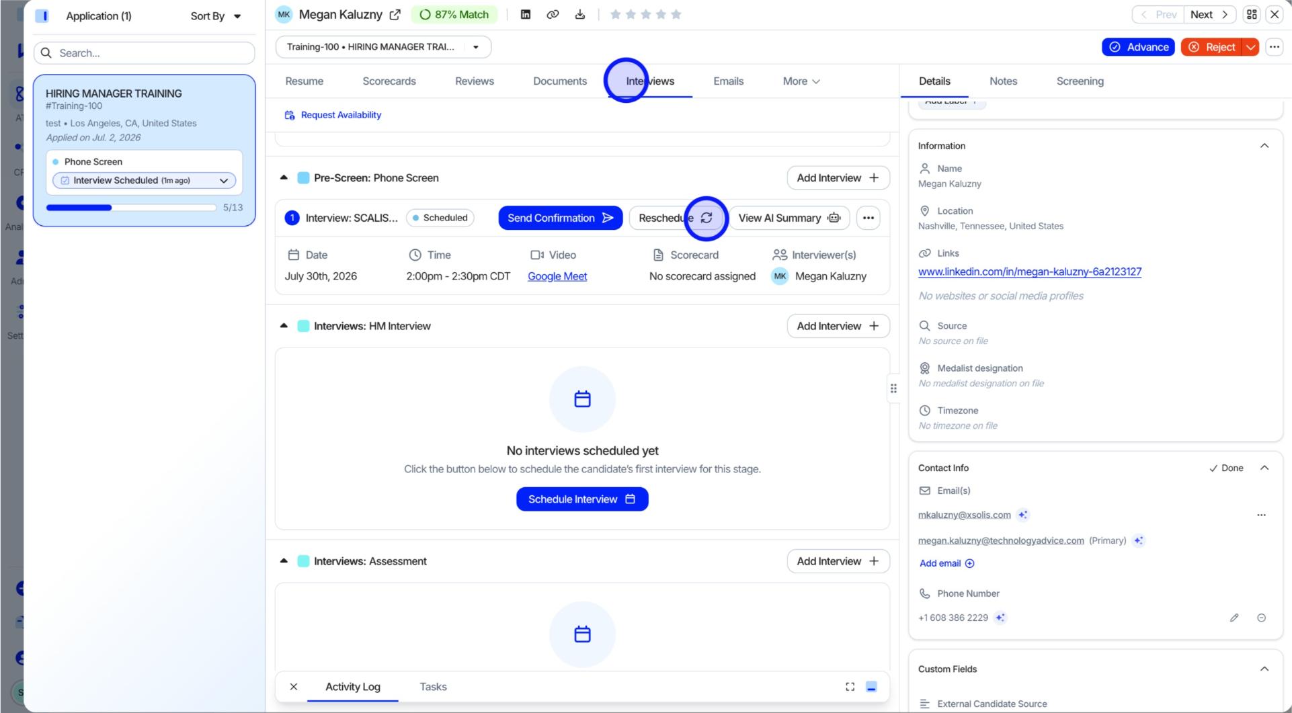Open the Sort By dropdown
1292x713 pixels.
point(216,16)
